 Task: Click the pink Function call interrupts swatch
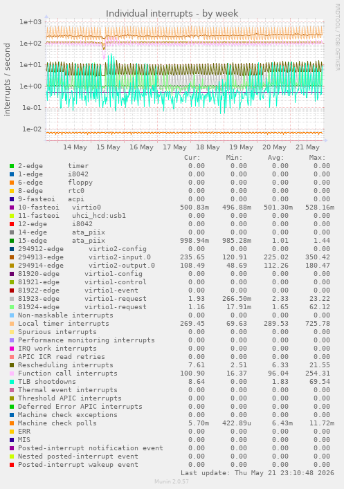(12, 373)
